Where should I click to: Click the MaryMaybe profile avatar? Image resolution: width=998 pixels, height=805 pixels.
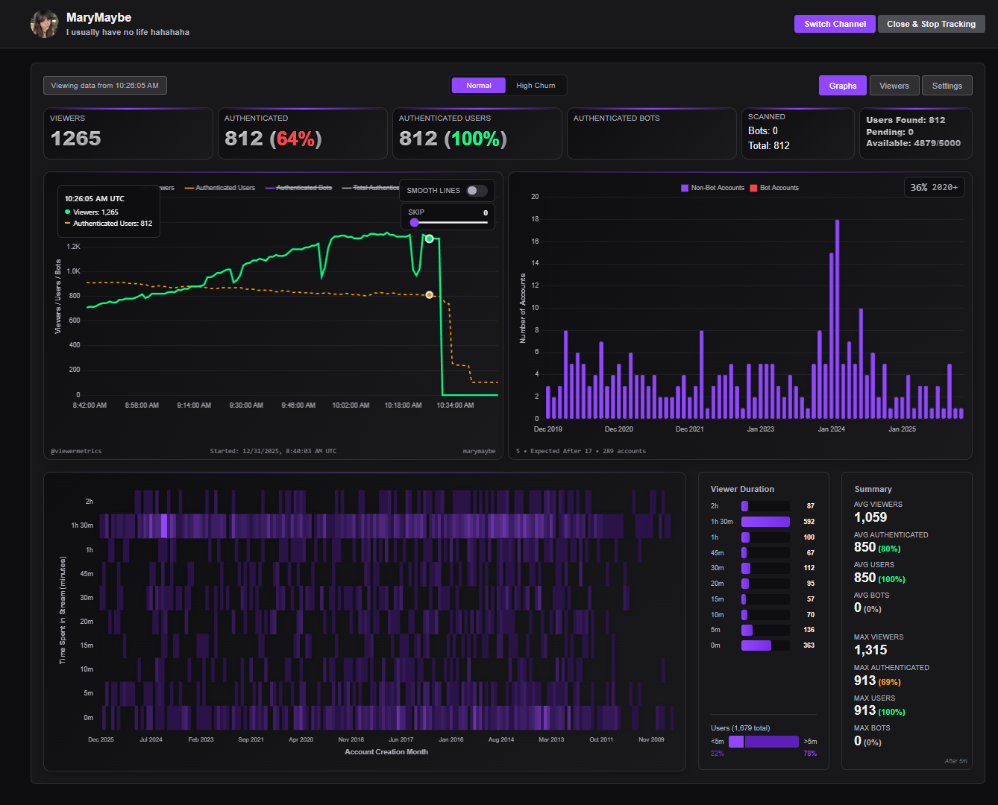click(44, 24)
